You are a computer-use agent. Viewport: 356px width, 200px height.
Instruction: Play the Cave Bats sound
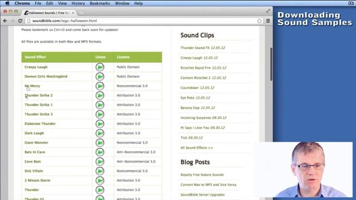[x=100, y=162]
